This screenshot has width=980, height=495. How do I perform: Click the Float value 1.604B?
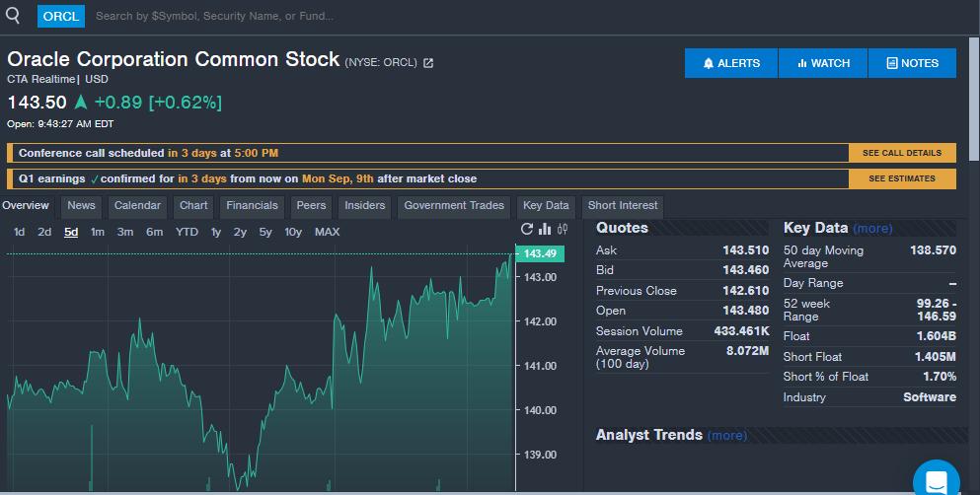click(937, 336)
